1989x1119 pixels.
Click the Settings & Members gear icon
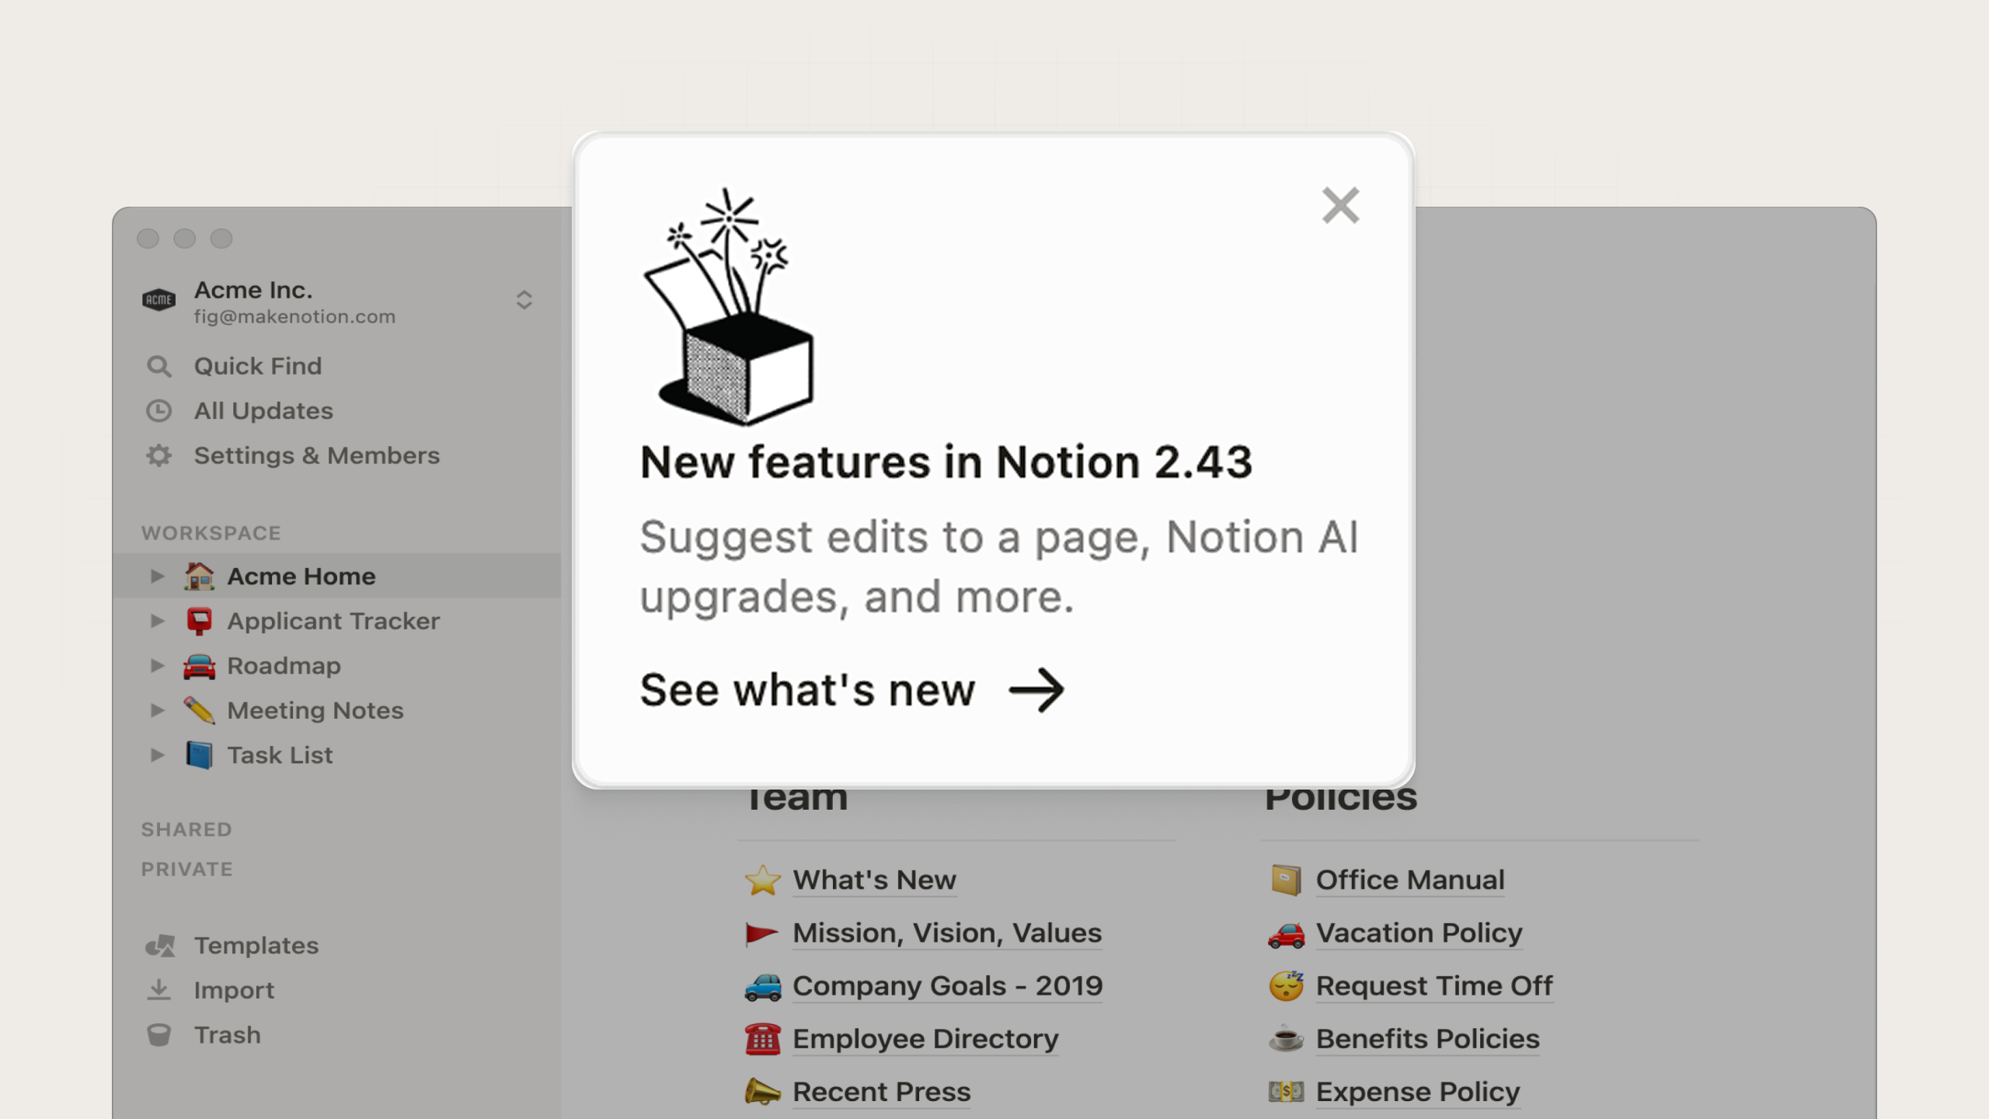(159, 455)
